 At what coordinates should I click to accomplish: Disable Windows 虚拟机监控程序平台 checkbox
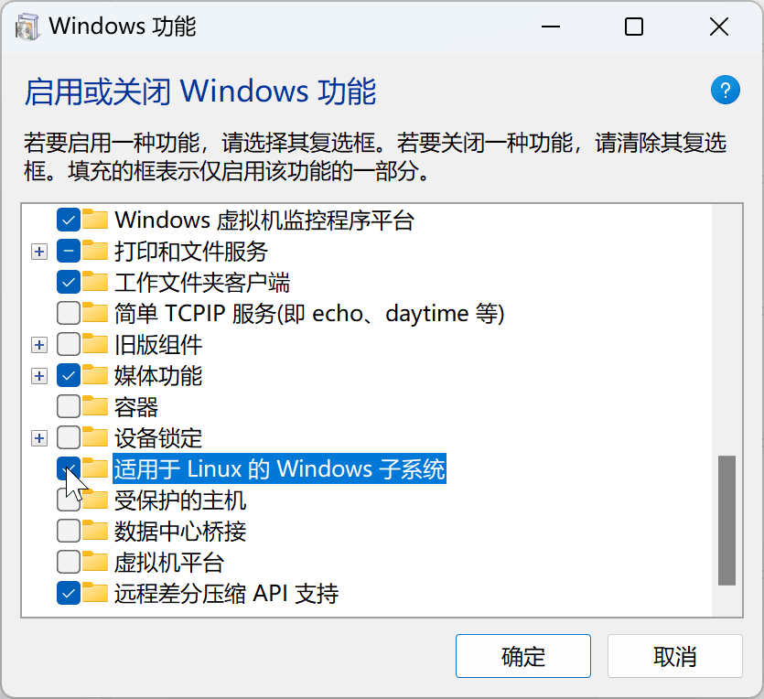pos(69,220)
